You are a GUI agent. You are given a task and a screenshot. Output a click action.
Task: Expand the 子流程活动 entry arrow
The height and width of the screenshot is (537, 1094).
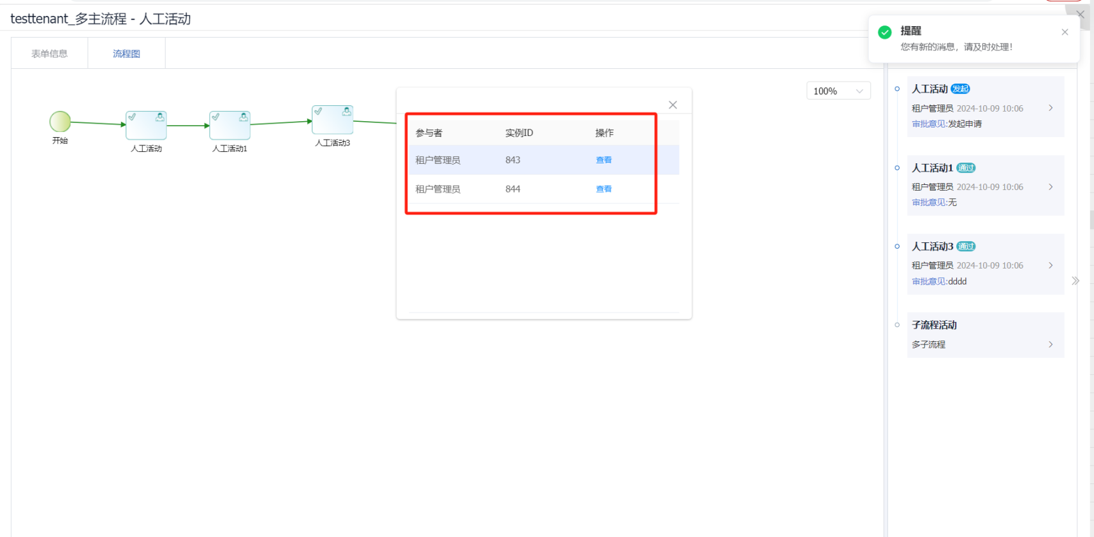tap(1051, 344)
